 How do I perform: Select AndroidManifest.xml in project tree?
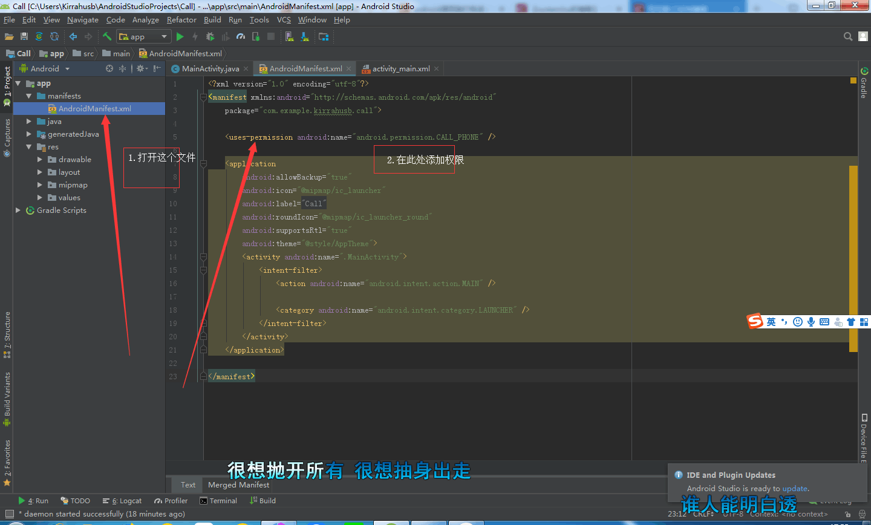[x=89, y=109]
